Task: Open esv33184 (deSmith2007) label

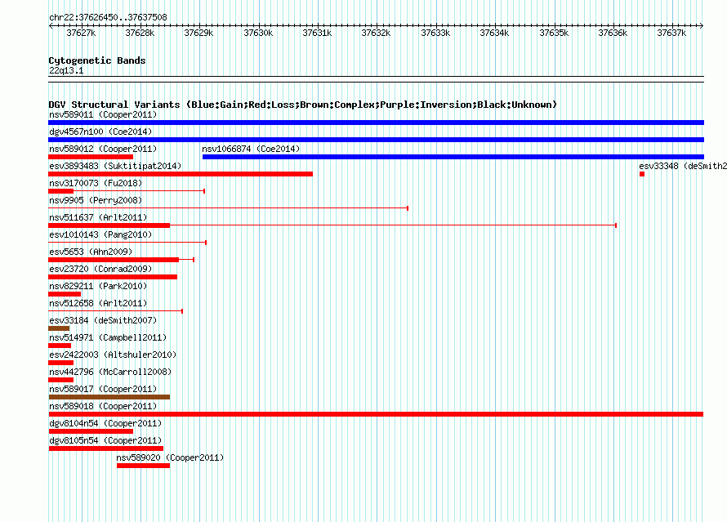Action: tap(103, 320)
